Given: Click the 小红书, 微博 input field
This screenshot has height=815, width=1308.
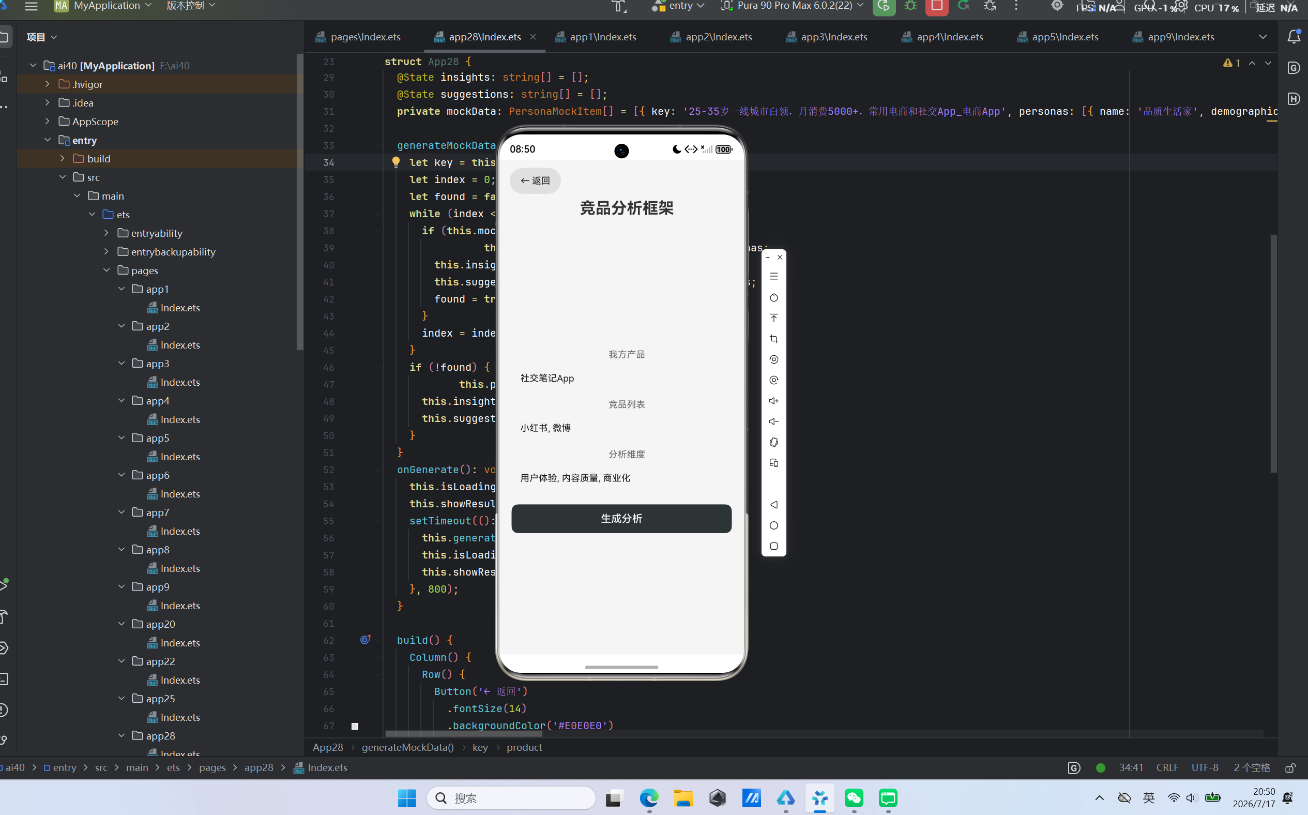Looking at the screenshot, I should pos(621,428).
